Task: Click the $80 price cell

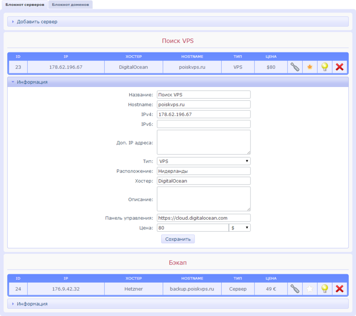Action: coord(271,67)
